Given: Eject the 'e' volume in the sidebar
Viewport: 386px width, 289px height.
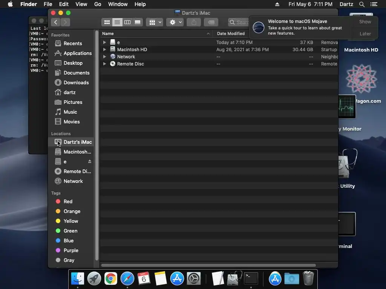Looking at the screenshot, I should 90,161.
